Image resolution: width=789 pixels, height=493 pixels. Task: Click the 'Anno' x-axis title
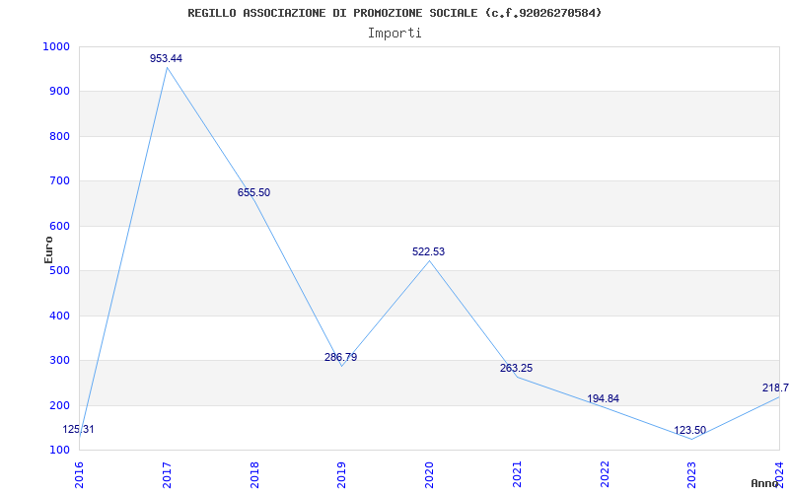pos(765,483)
